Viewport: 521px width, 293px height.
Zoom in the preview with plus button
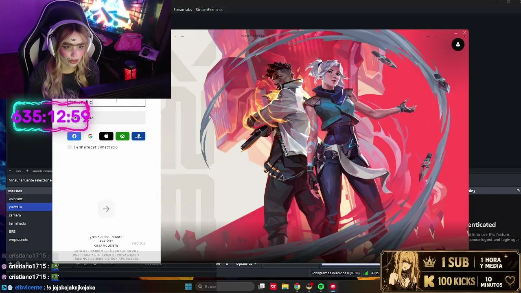27,171
